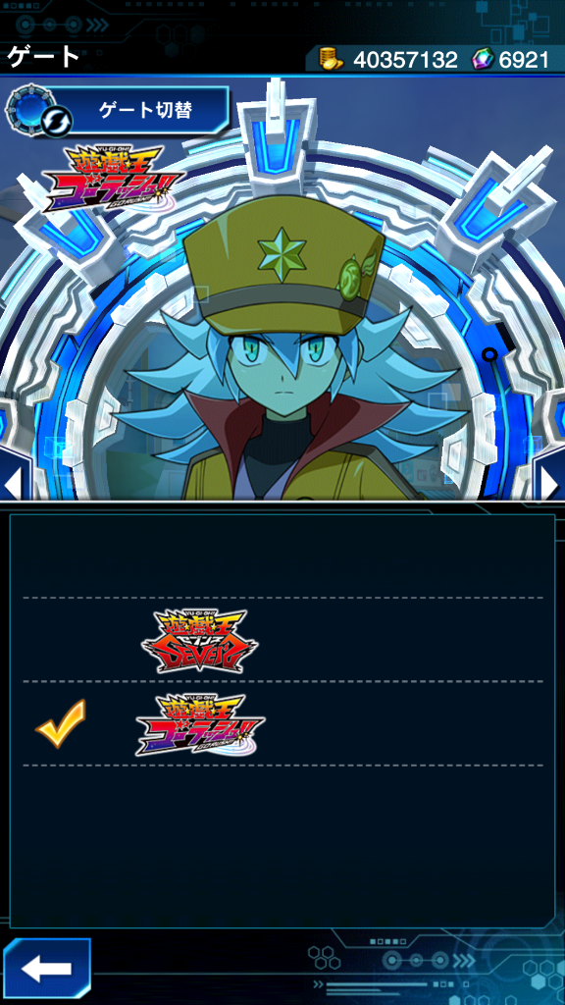The height and width of the screenshot is (1005, 565).
Task: Go to the previous gate character with the left arrow
Action: click(12, 482)
